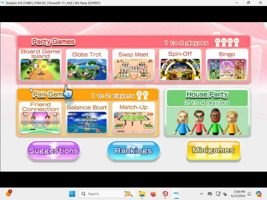The width and height of the screenshot is (267, 200).
Task: Expand the hidden system tray icons
Action: 202,194
